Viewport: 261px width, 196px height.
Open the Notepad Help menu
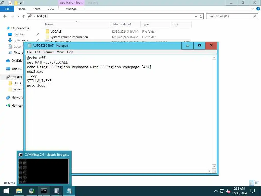pos(70,52)
